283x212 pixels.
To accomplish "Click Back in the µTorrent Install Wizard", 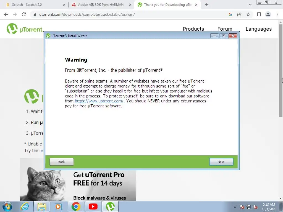I will tap(62, 162).
